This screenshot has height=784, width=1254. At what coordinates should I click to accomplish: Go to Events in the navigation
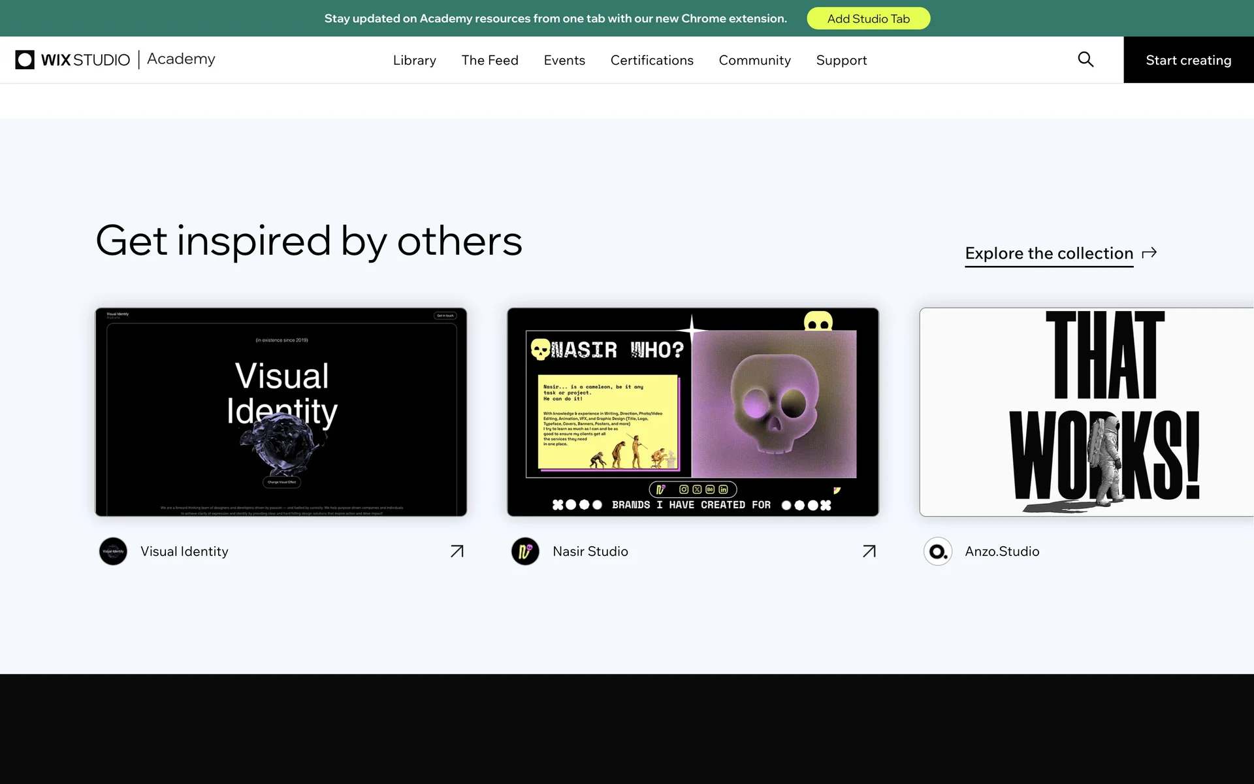pyautogui.click(x=564, y=60)
